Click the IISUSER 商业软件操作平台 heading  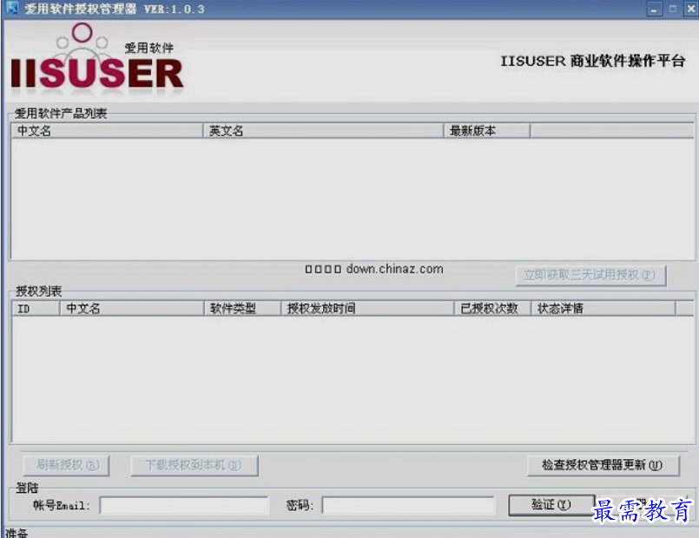[592, 61]
